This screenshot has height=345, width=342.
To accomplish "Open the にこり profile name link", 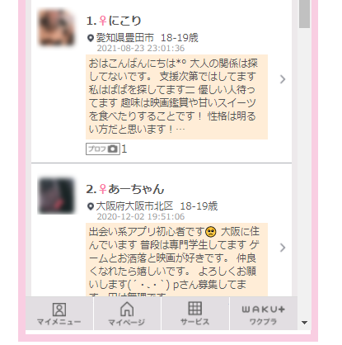I will (x=124, y=21).
